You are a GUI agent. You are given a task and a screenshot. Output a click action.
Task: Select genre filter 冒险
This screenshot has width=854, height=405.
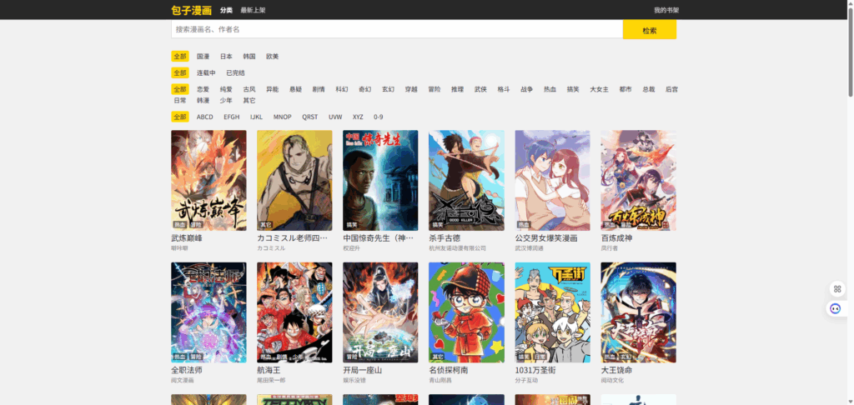point(435,89)
